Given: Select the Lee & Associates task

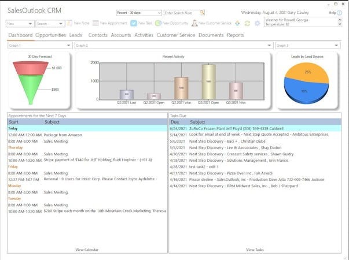Looking at the screenshot, I should (255, 147).
